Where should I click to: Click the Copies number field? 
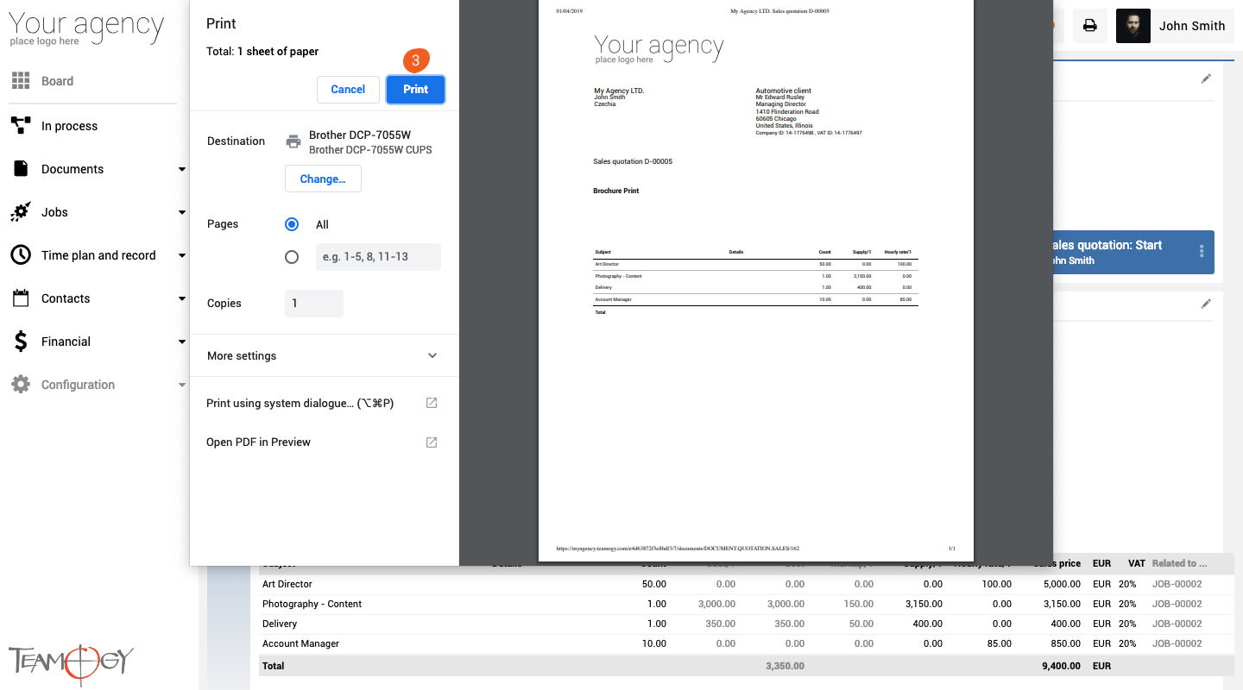314,304
